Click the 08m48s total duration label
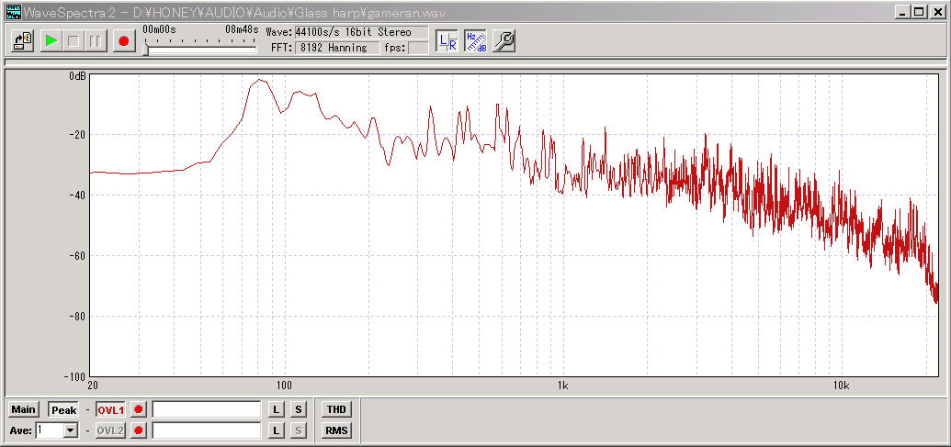The height and width of the screenshot is (447, 951). click(242, 29)
